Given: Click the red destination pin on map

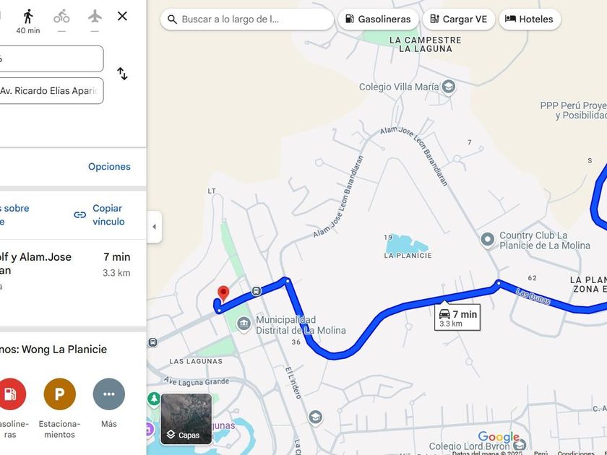Looking at the screenshot, I should tap(223, 294).
